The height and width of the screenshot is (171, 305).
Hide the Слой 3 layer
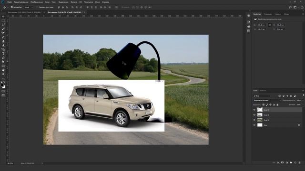(x=254, y=110)
